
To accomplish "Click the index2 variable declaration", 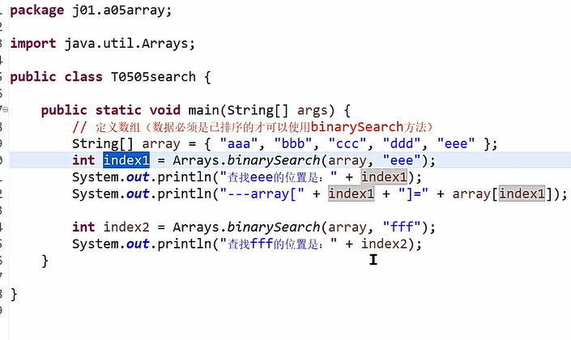I will [126, 227].
